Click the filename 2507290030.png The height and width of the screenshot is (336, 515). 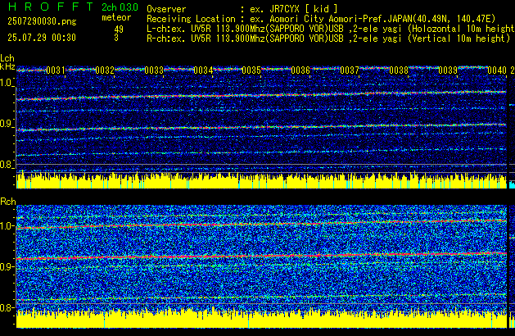tap(42, 21)
